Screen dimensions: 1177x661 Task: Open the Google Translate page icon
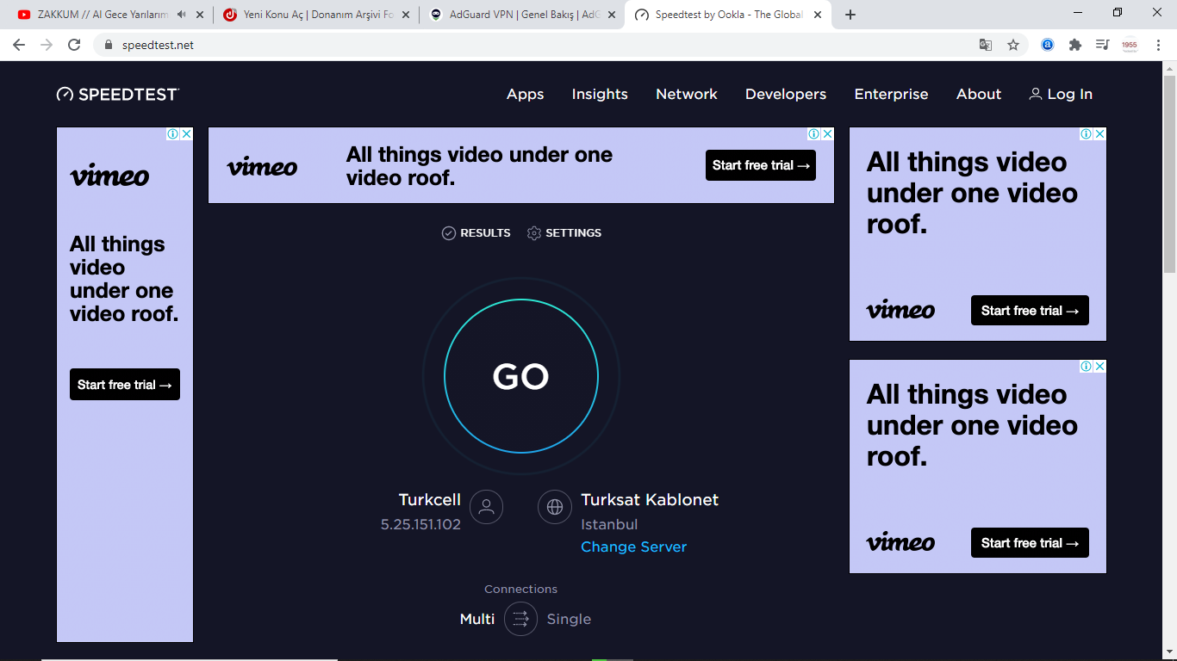(986, 45)
